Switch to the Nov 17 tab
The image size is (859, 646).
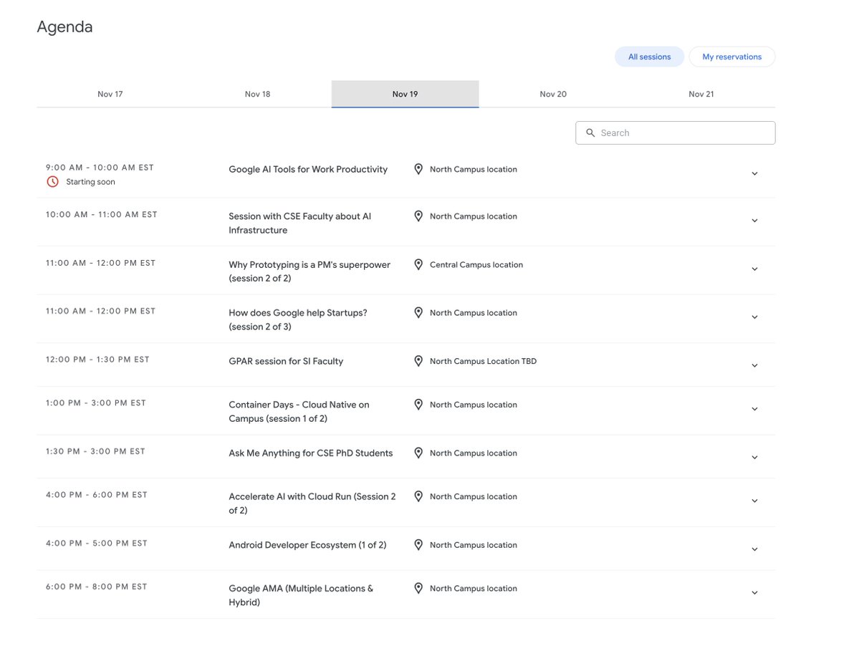coord(110,94)
